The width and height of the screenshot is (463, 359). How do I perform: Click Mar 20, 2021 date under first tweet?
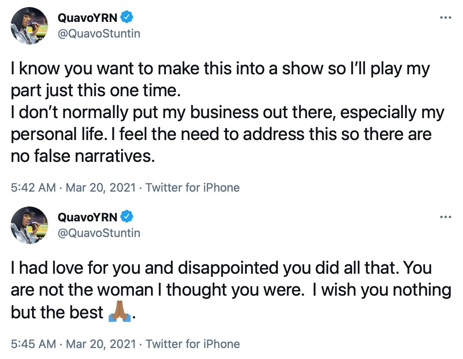(100, 188)
